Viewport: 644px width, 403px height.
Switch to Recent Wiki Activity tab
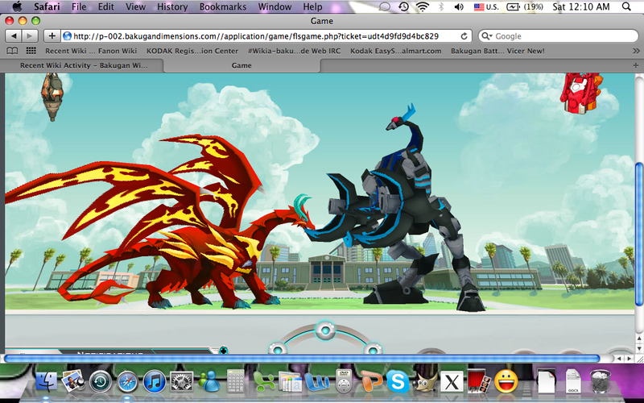[x=84, y=65]
